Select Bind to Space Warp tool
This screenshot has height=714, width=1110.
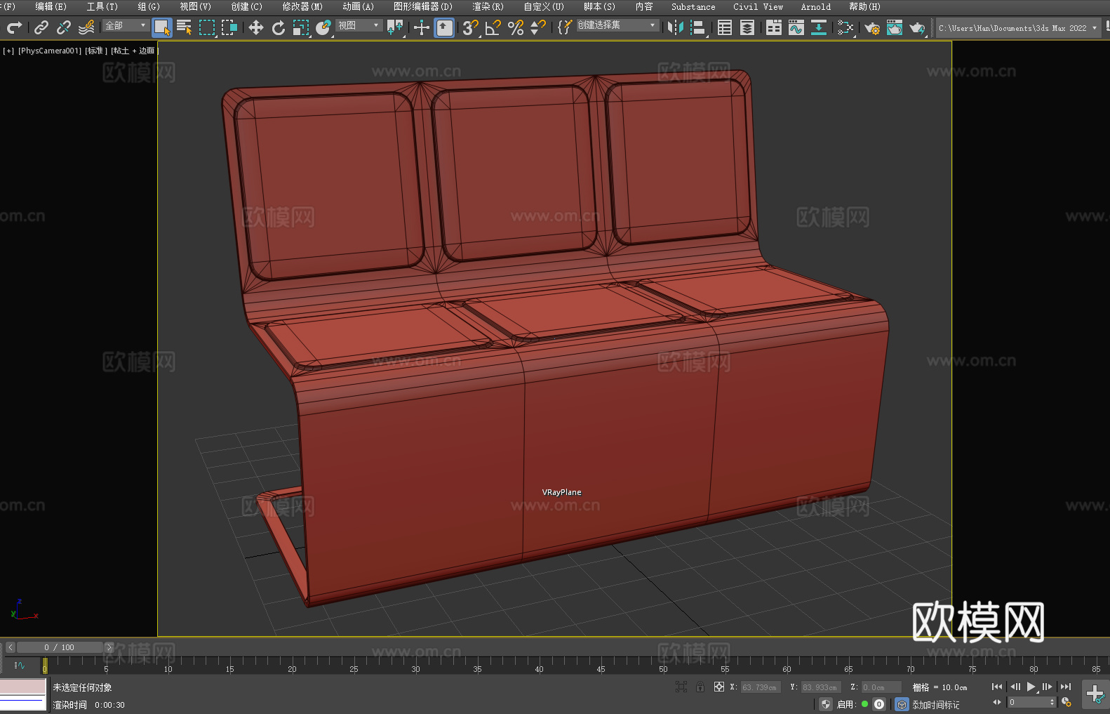point(86,27)
